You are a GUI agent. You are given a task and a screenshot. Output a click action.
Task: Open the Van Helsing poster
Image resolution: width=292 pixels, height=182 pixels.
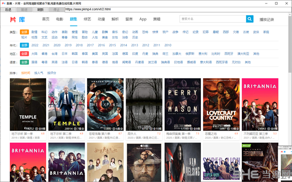click(182, 162)
